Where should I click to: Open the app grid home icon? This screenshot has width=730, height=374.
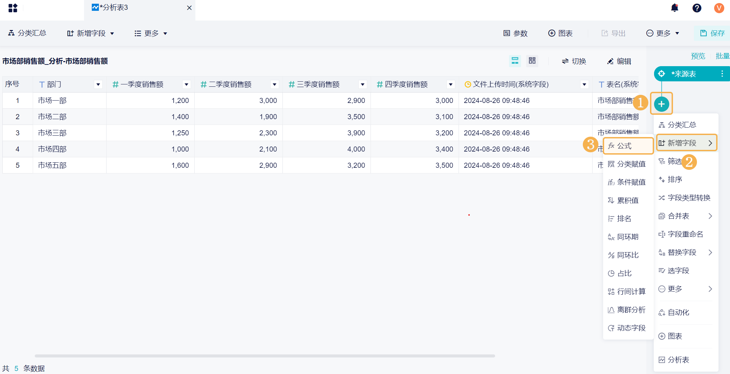point(13,8)
